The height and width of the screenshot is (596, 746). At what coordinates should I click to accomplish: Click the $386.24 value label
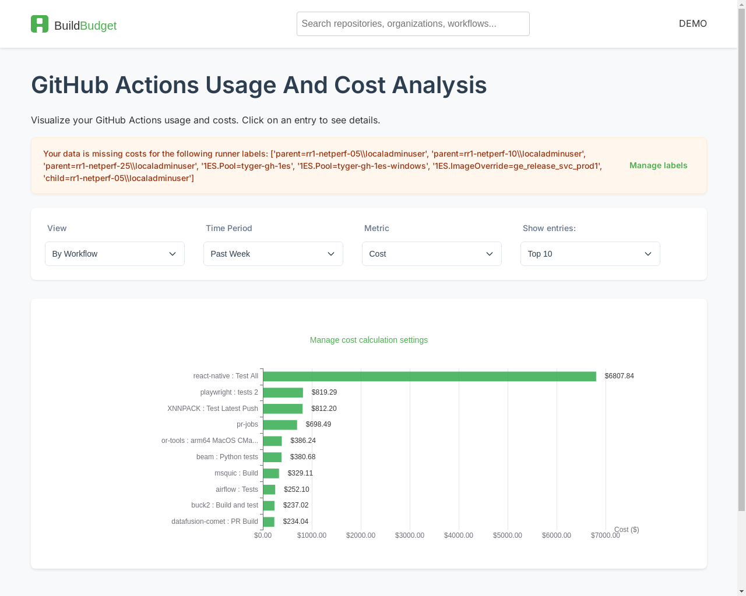(303, 441)
